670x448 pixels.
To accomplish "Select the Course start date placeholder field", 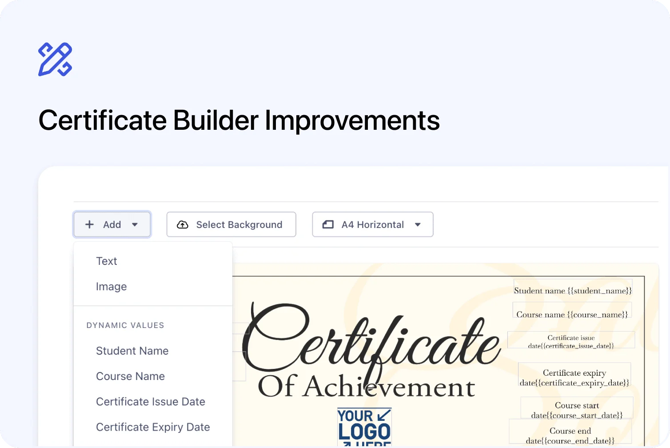I will 577,408.
